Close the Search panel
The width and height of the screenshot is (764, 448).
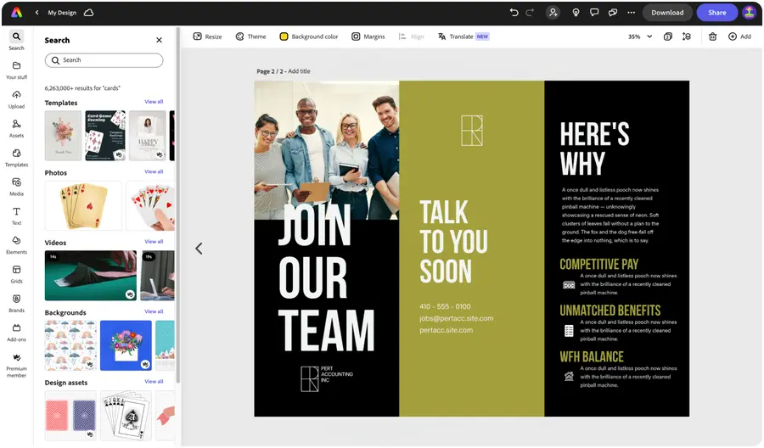tap(159, 40)
